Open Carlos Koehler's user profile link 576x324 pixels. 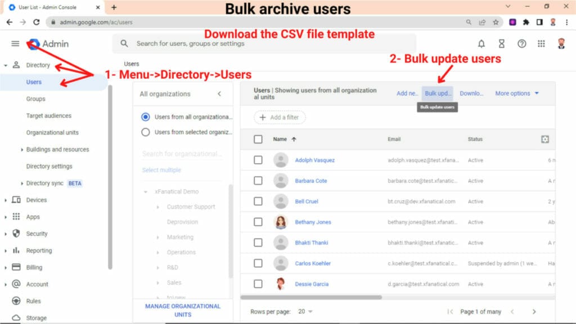[313, 263]
